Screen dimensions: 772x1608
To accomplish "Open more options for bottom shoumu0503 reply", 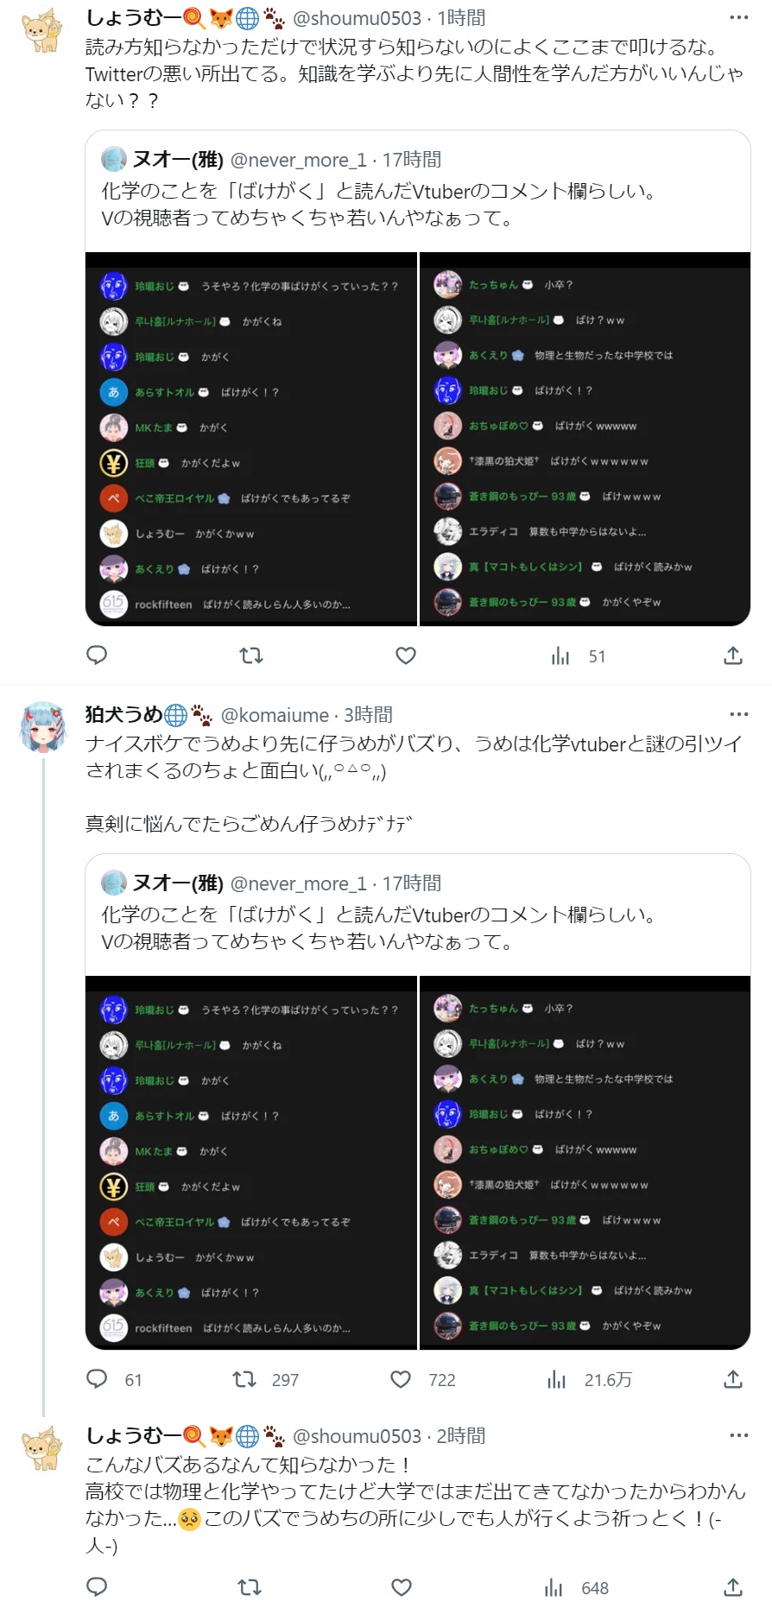I will (x=739, y=1435).
